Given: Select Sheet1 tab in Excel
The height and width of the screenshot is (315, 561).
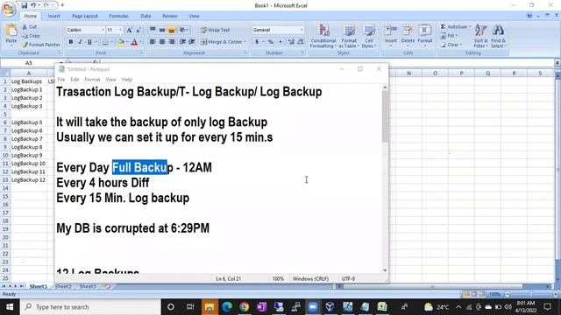Looking at the screenshot, I should coord(38,286).
